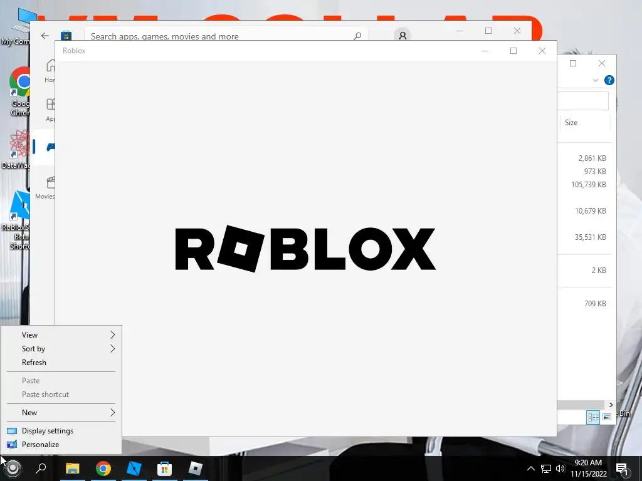Select the 2,861 KB file size cell
The height and width of the screenshot is (481, 642).
pos(592,158)
